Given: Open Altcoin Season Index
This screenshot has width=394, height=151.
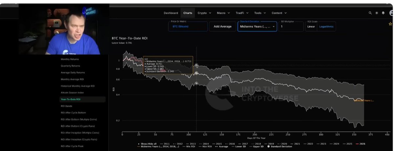Looking at the screenshot, I should [72, 93].
